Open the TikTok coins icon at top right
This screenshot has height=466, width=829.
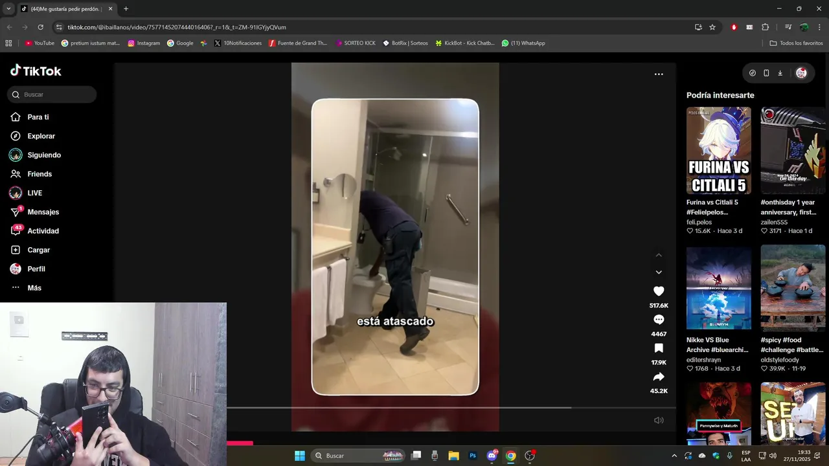click(x=752, y=73)
